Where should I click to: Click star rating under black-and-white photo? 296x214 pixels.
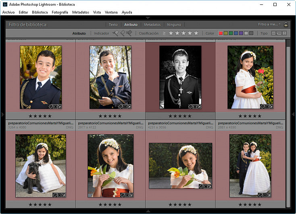point(180,116)
